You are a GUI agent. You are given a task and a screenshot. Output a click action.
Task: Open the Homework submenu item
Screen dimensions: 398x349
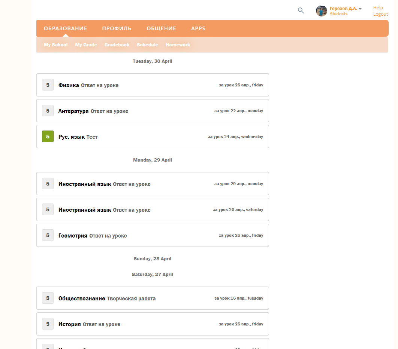[178, 45]
